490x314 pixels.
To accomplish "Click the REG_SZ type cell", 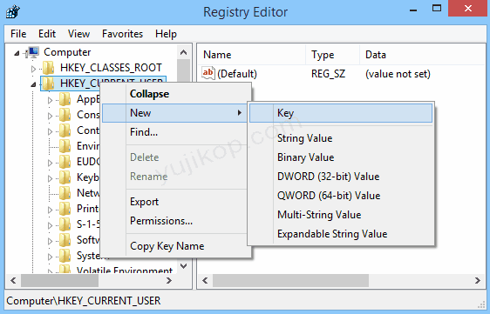I will click(328, 74).
